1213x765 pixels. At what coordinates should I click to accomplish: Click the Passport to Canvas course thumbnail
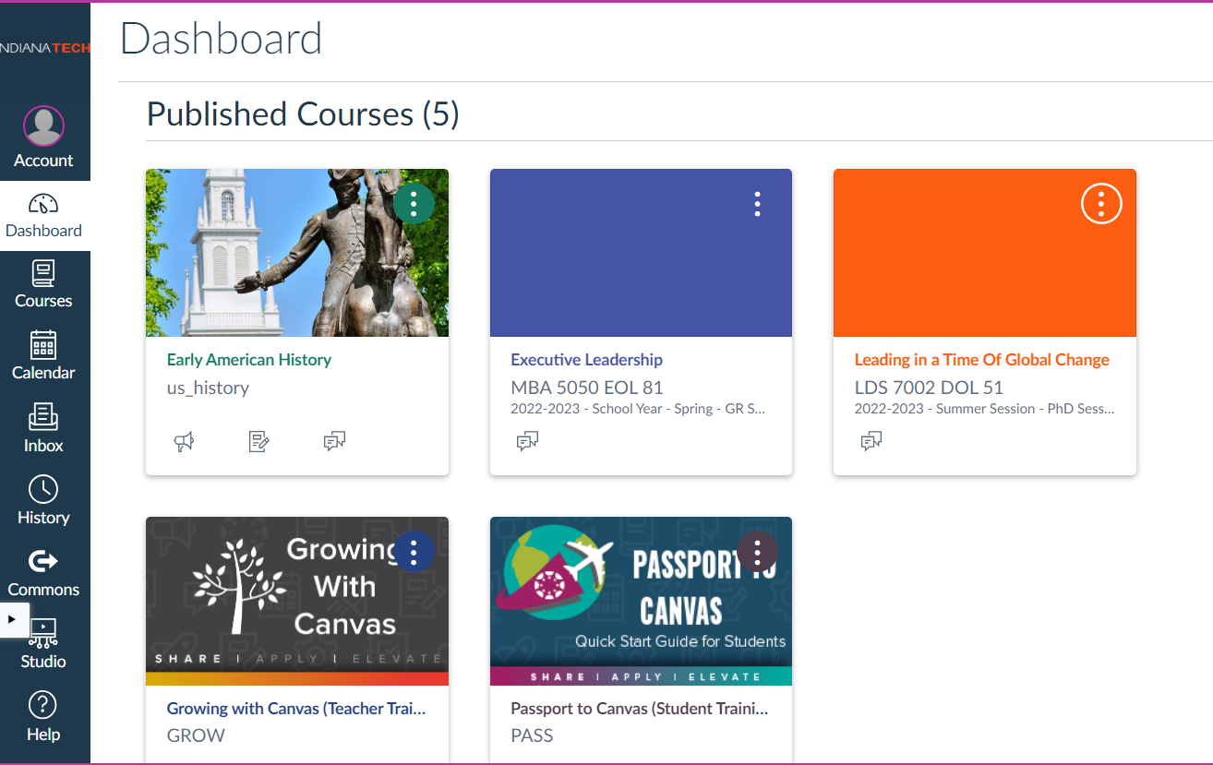coord(641,601)
